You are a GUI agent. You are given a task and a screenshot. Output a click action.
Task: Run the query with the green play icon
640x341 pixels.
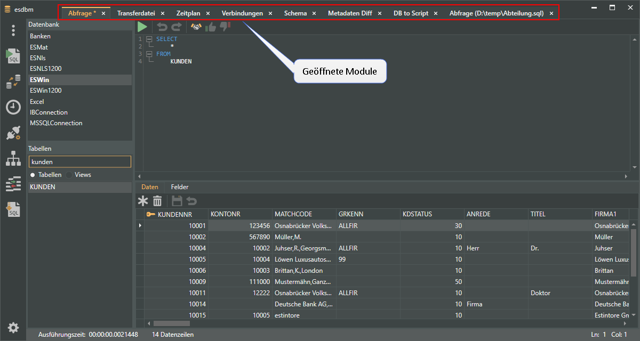point(142,27)
